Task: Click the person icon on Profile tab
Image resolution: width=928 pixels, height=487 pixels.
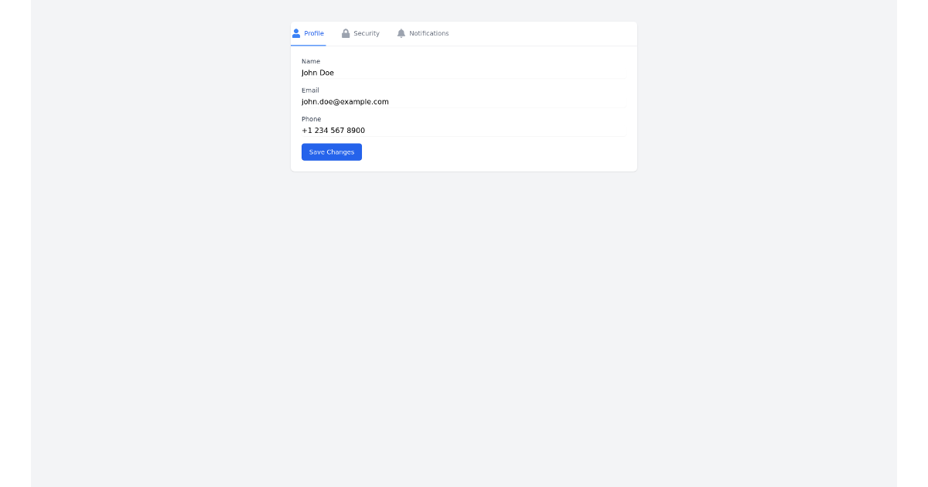Action: 296,32
